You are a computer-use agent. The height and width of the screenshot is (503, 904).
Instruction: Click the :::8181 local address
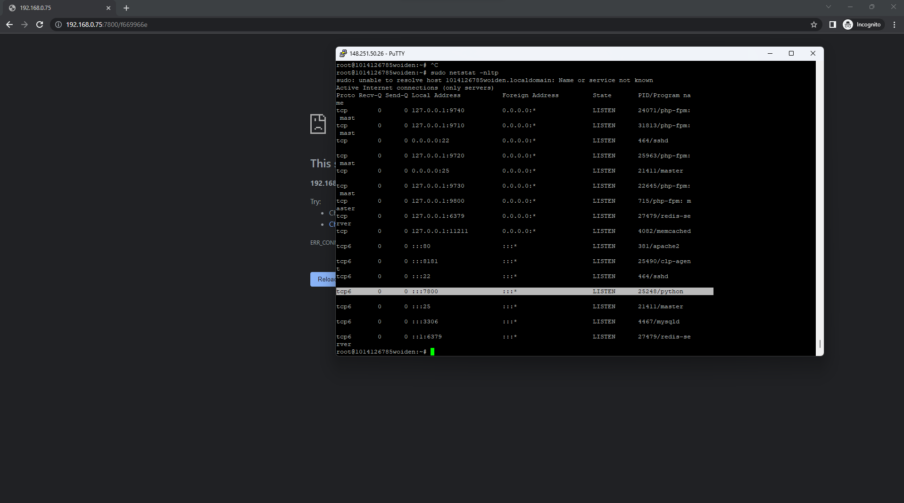(425, 261)
